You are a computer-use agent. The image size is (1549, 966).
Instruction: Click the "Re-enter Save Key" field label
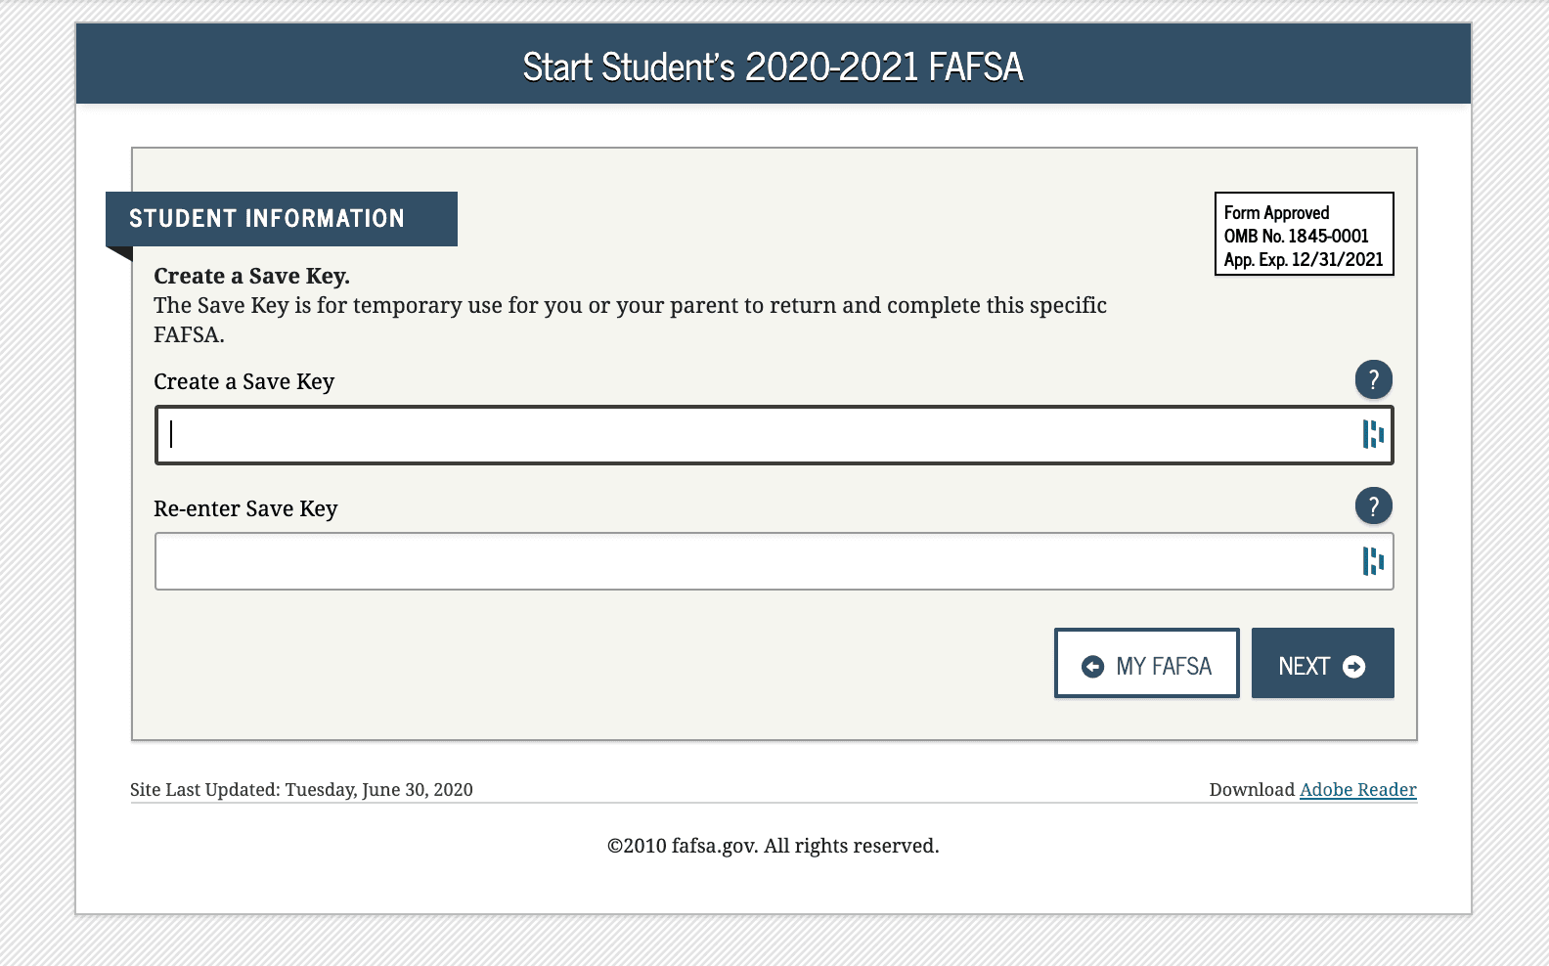[x=245, y=509]
